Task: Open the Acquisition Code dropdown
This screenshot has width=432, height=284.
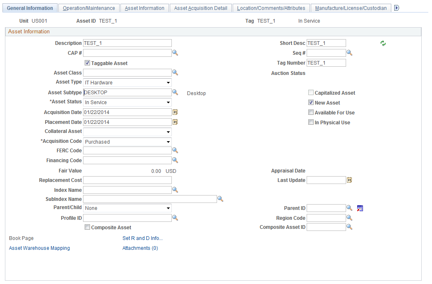Action: coord(168,142)
